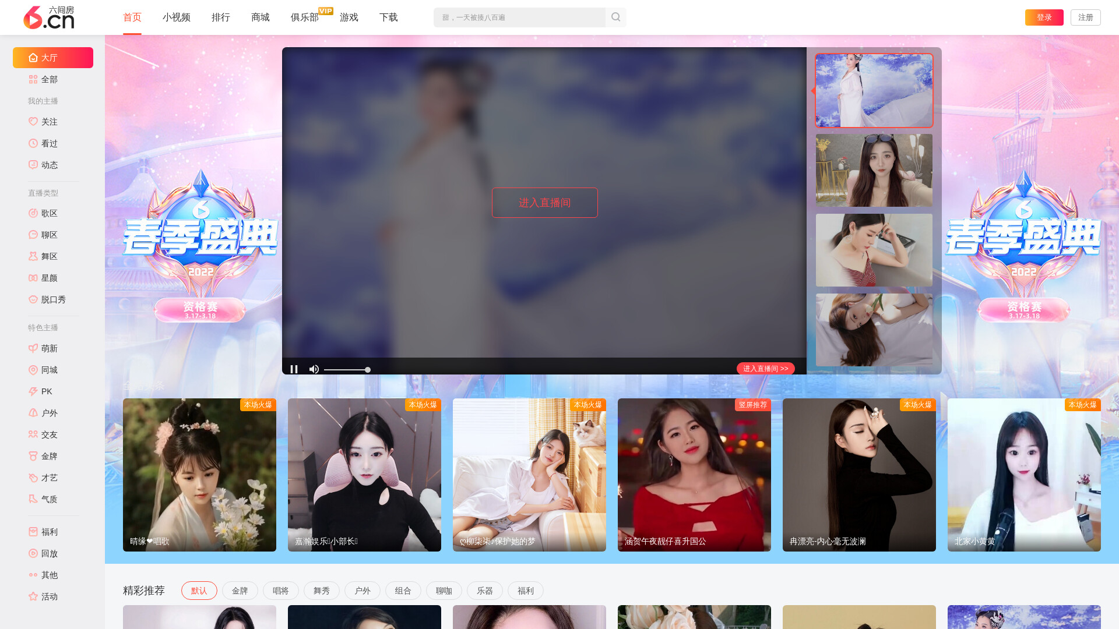Click 进入直播间 >> in player bar

(766, 369)
